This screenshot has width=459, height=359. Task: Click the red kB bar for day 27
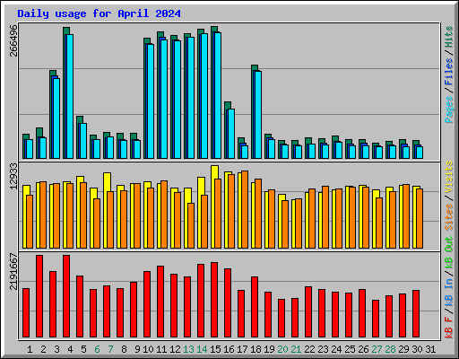[x=376, y=319]
